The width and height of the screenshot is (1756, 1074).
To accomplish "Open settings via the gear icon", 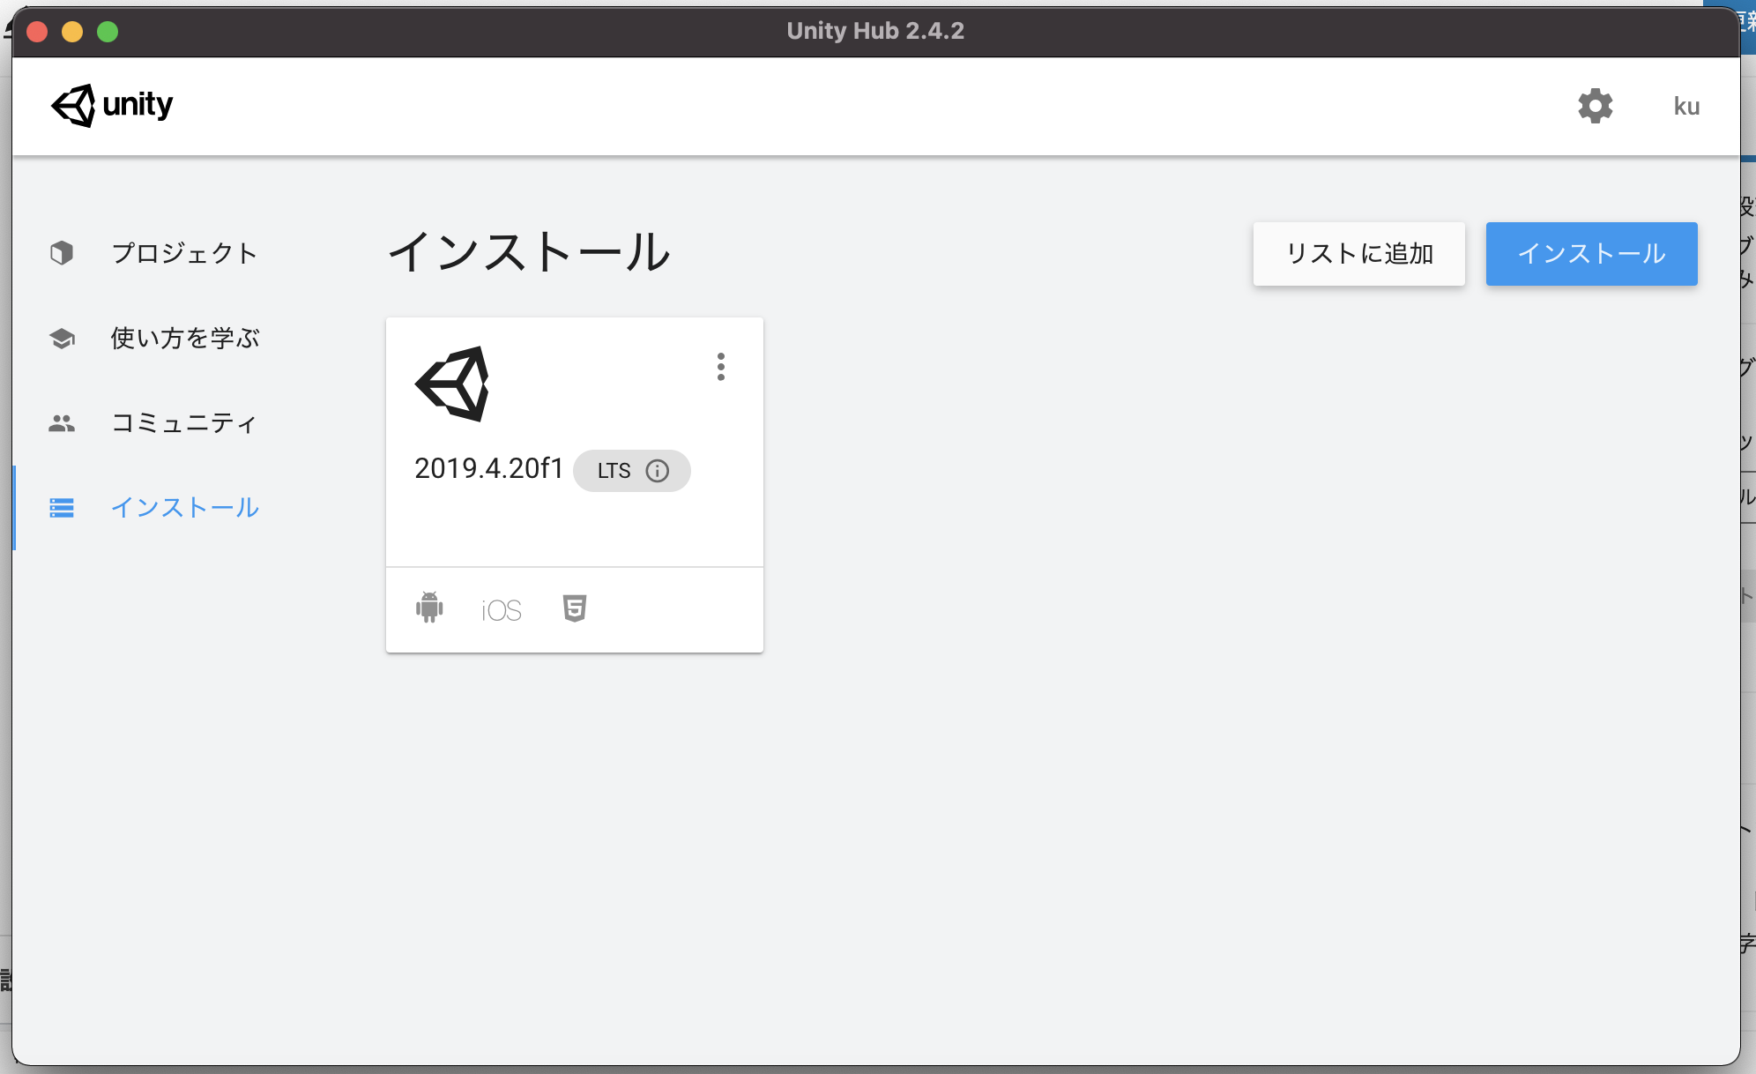I will (1595, 106).
